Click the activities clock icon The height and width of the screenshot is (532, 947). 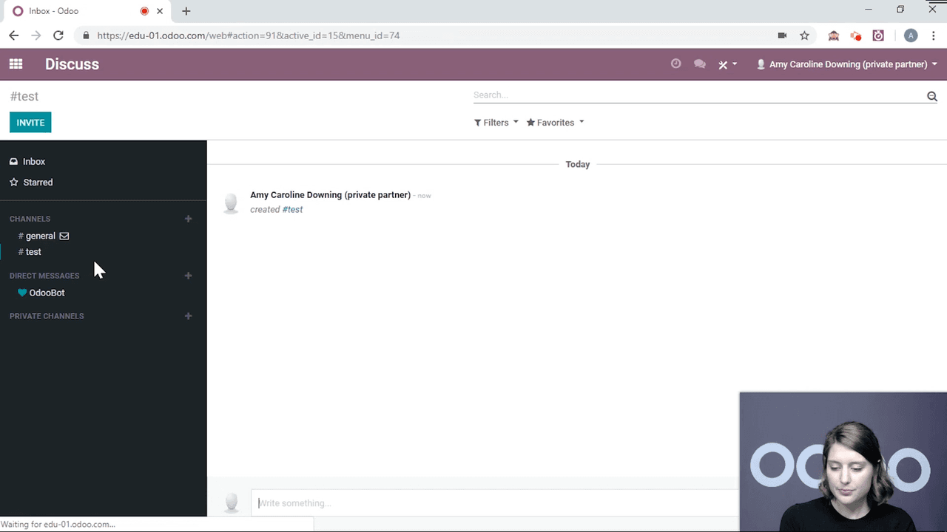pyautogui.click(x=675, y=64)
